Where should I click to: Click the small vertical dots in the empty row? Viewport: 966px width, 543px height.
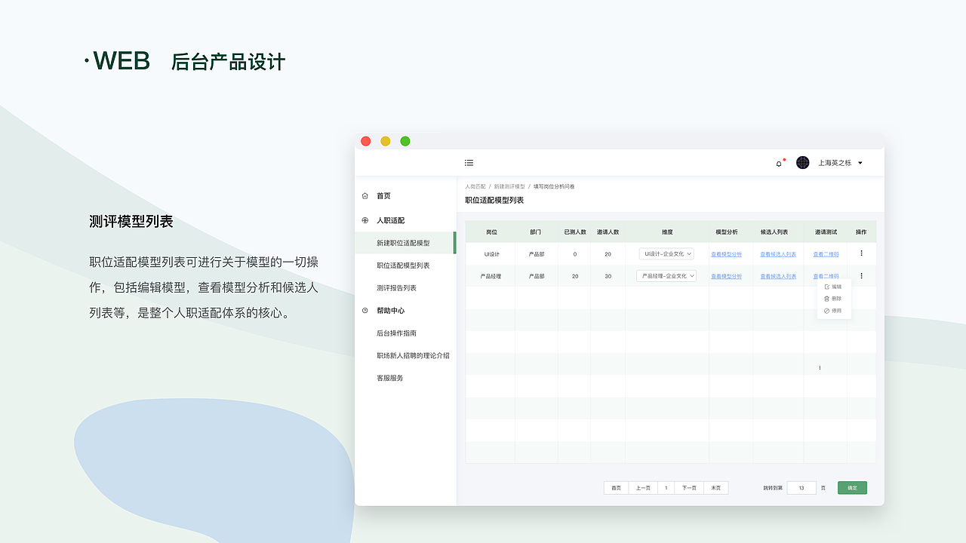(x=820, y=368)
